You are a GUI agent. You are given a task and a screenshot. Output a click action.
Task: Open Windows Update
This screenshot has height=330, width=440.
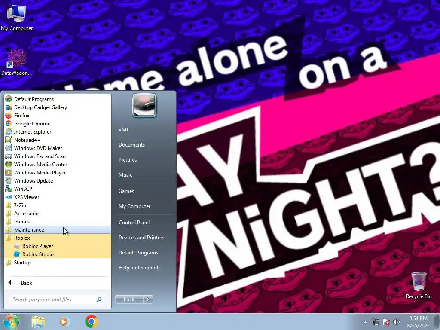(x=58, y=180)
